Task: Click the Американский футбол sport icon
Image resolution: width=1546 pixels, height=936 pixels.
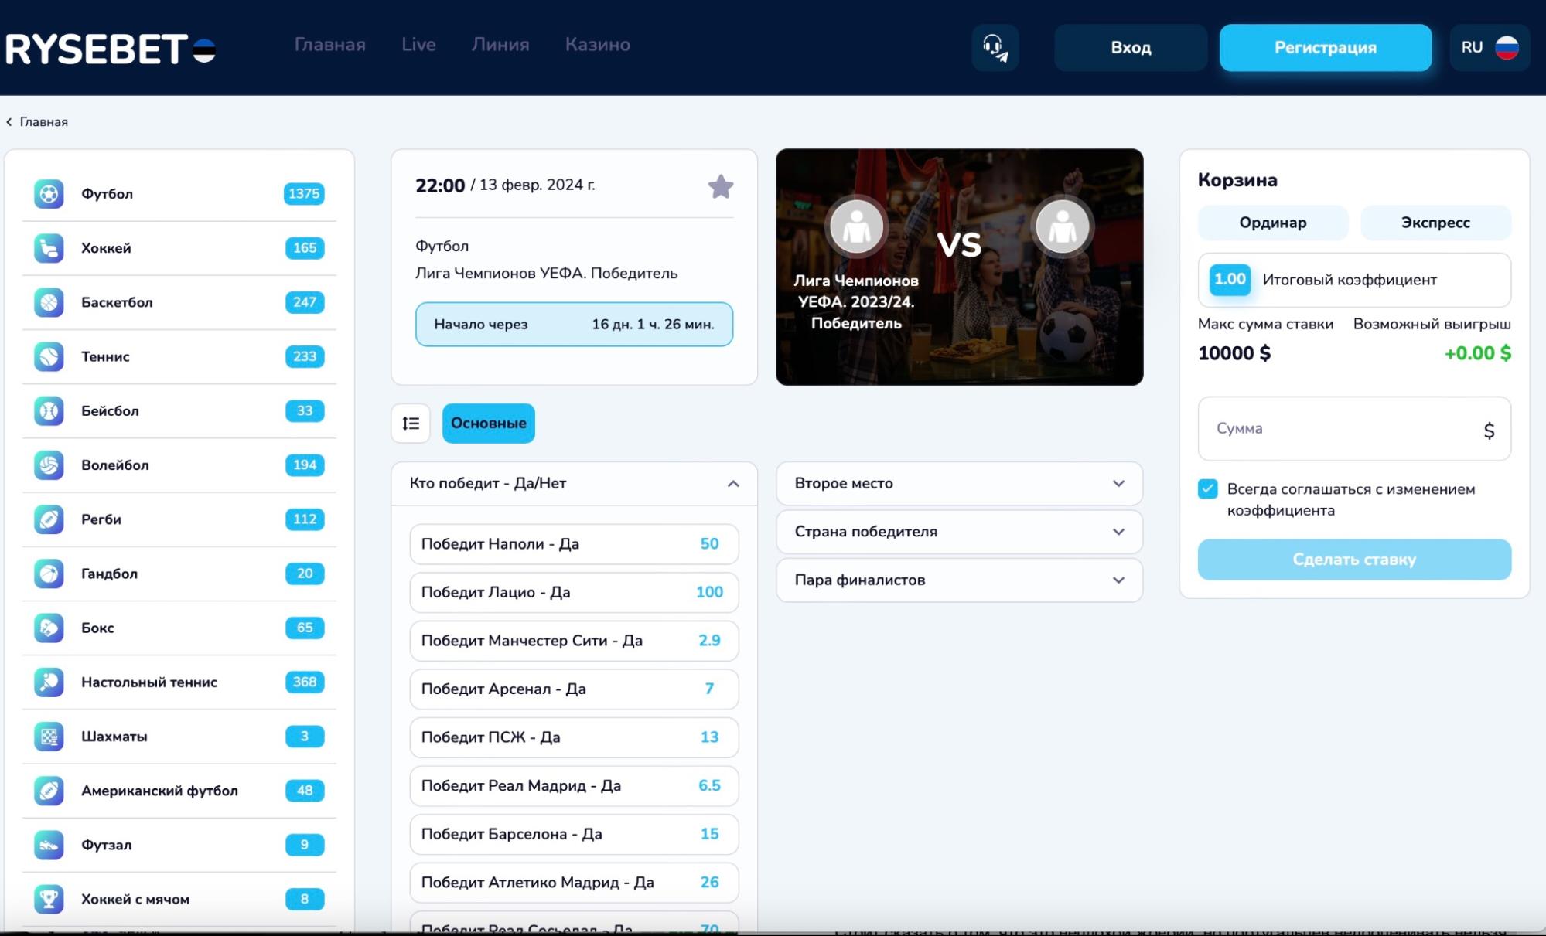Action: click(49, 791)
